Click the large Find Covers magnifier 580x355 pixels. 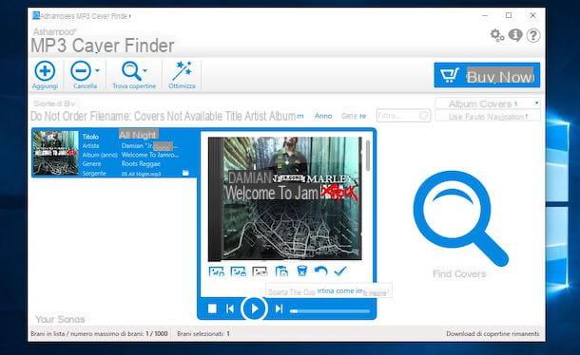click(460, 218)
